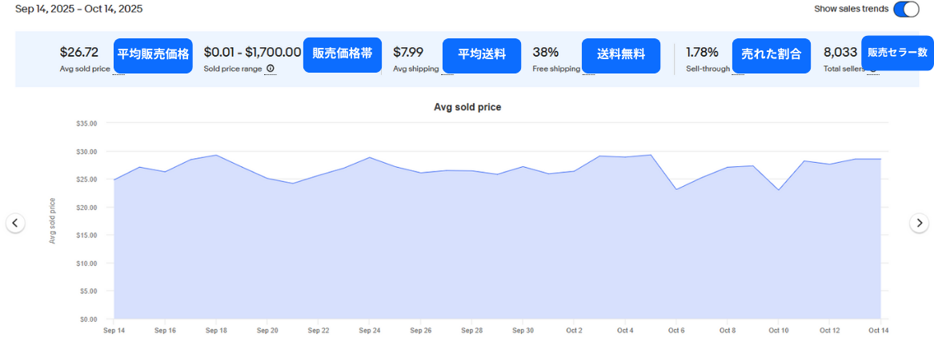Image resolution: width=934 pixels, height=353 pixels.
Task: Advance to the next chart with right arrow
Action: click(919, 223)
